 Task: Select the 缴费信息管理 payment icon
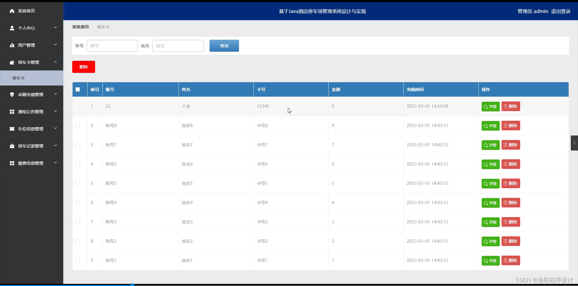[x=12, y=163]
